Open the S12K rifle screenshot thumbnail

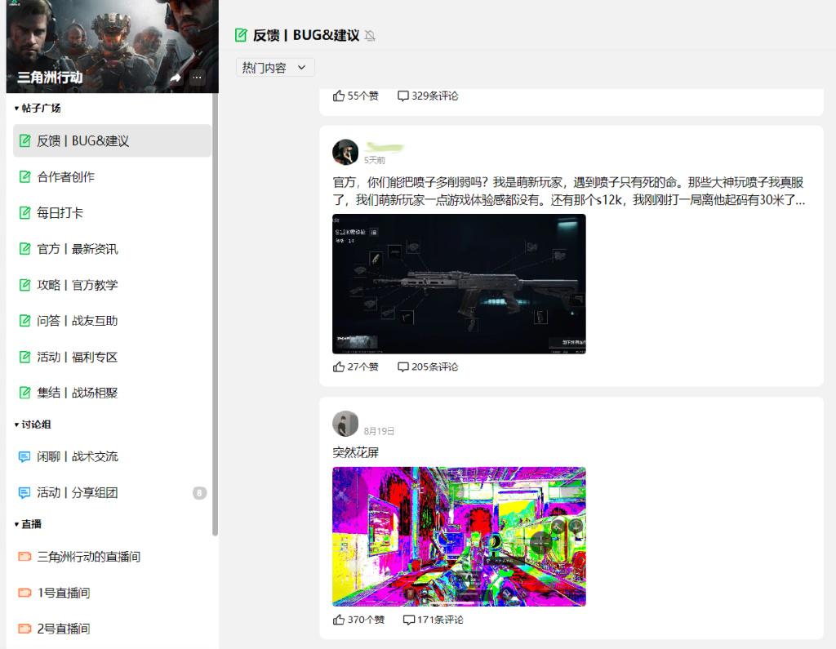459,283
